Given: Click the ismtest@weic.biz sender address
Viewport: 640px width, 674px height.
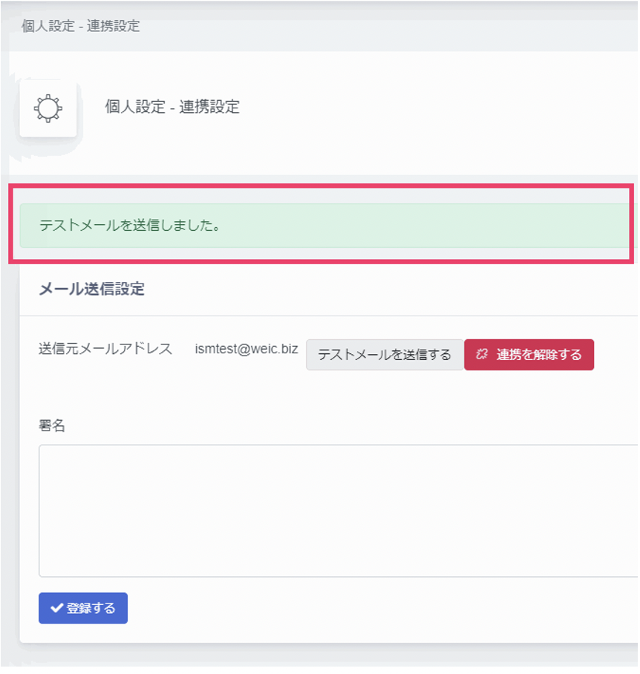Looking at the screenshot, I should 246,349.
